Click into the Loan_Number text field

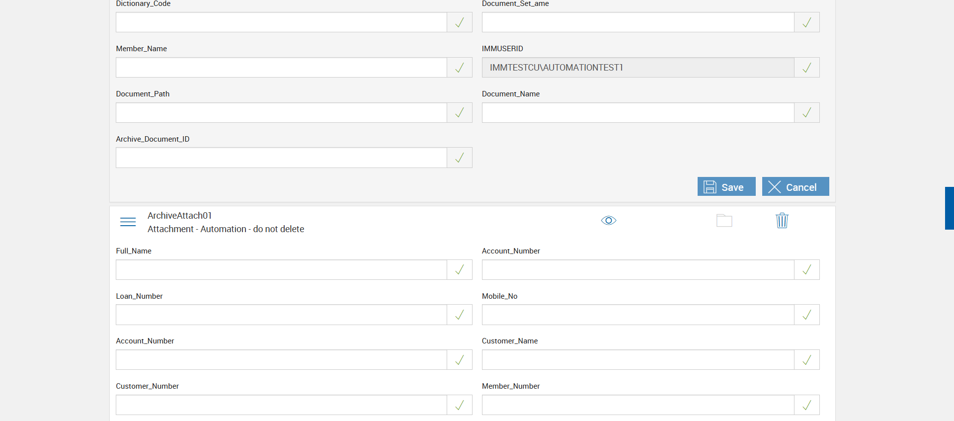click(281, 315)
